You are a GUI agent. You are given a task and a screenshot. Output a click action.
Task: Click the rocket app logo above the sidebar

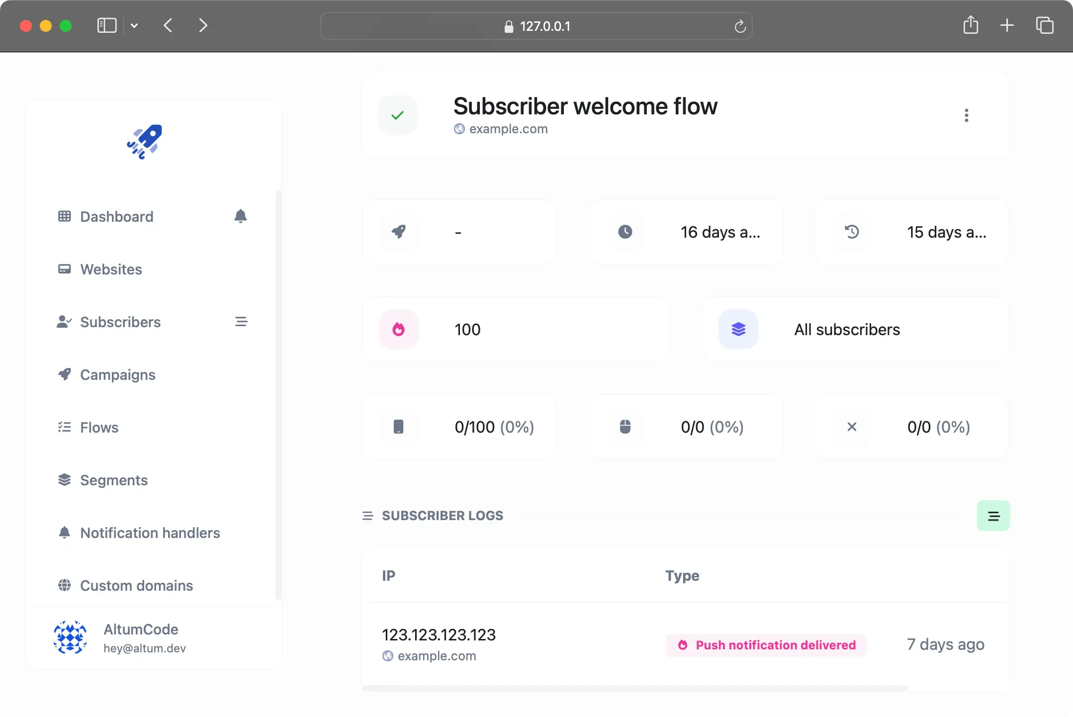[x=144, y=143]
